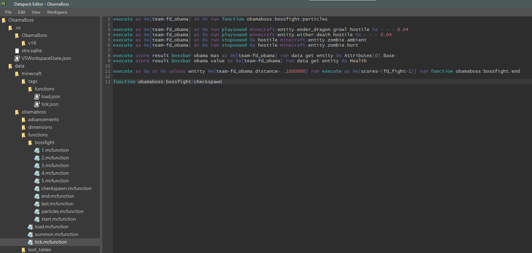The image size is (532, 253).
Task: Expand the loot_tables folder
Action: pyautogui.click(x=39, y=249)
